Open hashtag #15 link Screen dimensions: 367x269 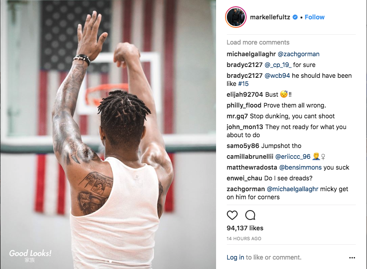[x=243, y=84]
